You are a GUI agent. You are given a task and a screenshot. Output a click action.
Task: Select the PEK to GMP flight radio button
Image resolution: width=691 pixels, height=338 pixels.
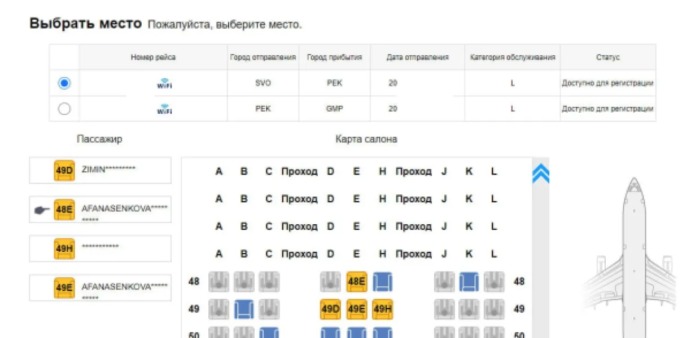coord(64,109)
